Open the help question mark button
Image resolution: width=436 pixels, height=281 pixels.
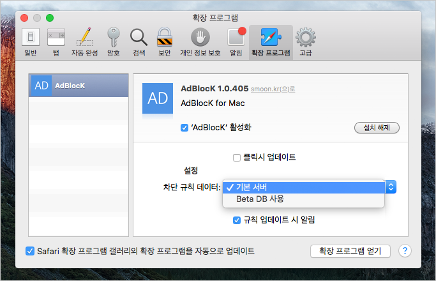point(405,251)
